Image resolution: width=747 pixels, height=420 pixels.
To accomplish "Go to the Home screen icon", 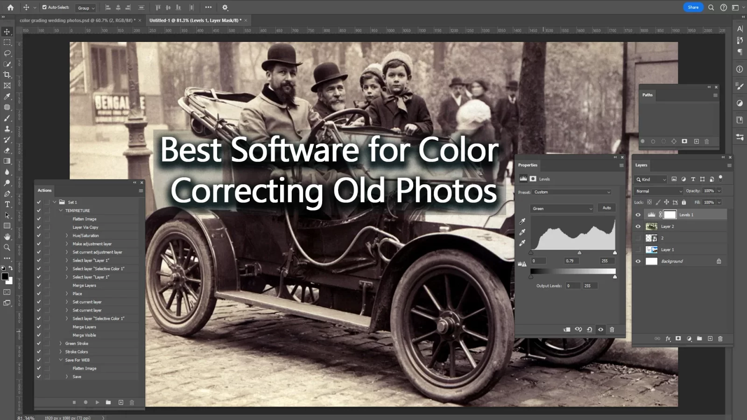I will (10, 7).
